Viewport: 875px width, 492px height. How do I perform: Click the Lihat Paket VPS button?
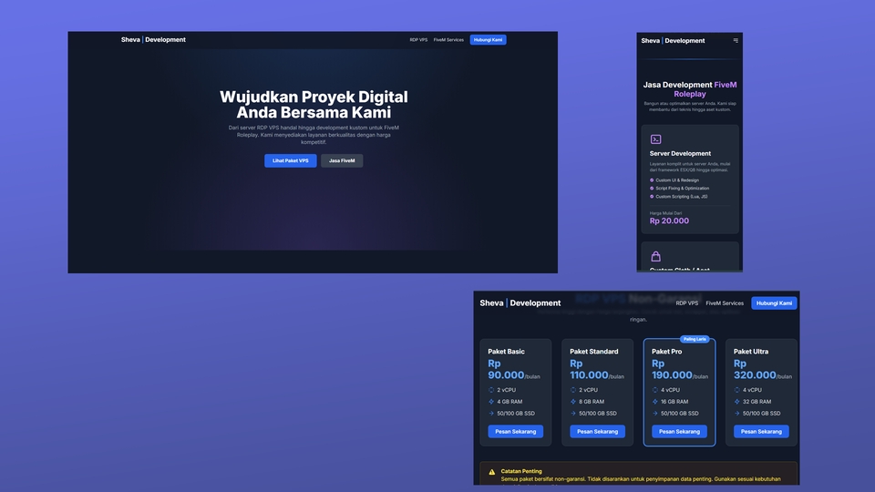[x=290, y=160]
